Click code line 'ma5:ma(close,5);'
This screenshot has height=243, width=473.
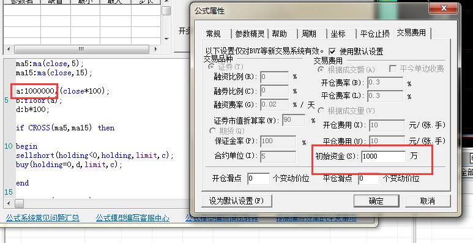click(50, 64)
